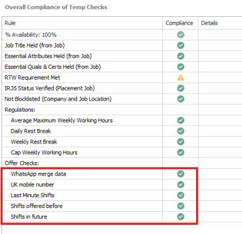Select 'Essential Attributes Held (from Job)' rule
Viewport: 242px width, 234px height.
(x=48, y=56)
